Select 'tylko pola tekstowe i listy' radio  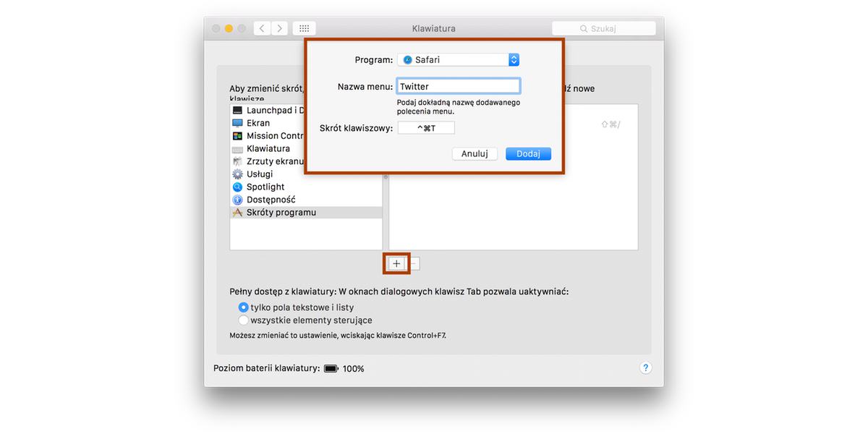click(x=244, y=307)
